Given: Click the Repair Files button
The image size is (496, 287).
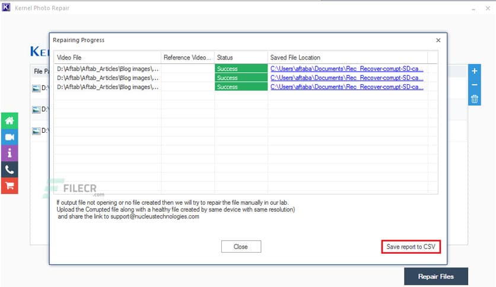Looking at the screenshot, I should (436, 276).
